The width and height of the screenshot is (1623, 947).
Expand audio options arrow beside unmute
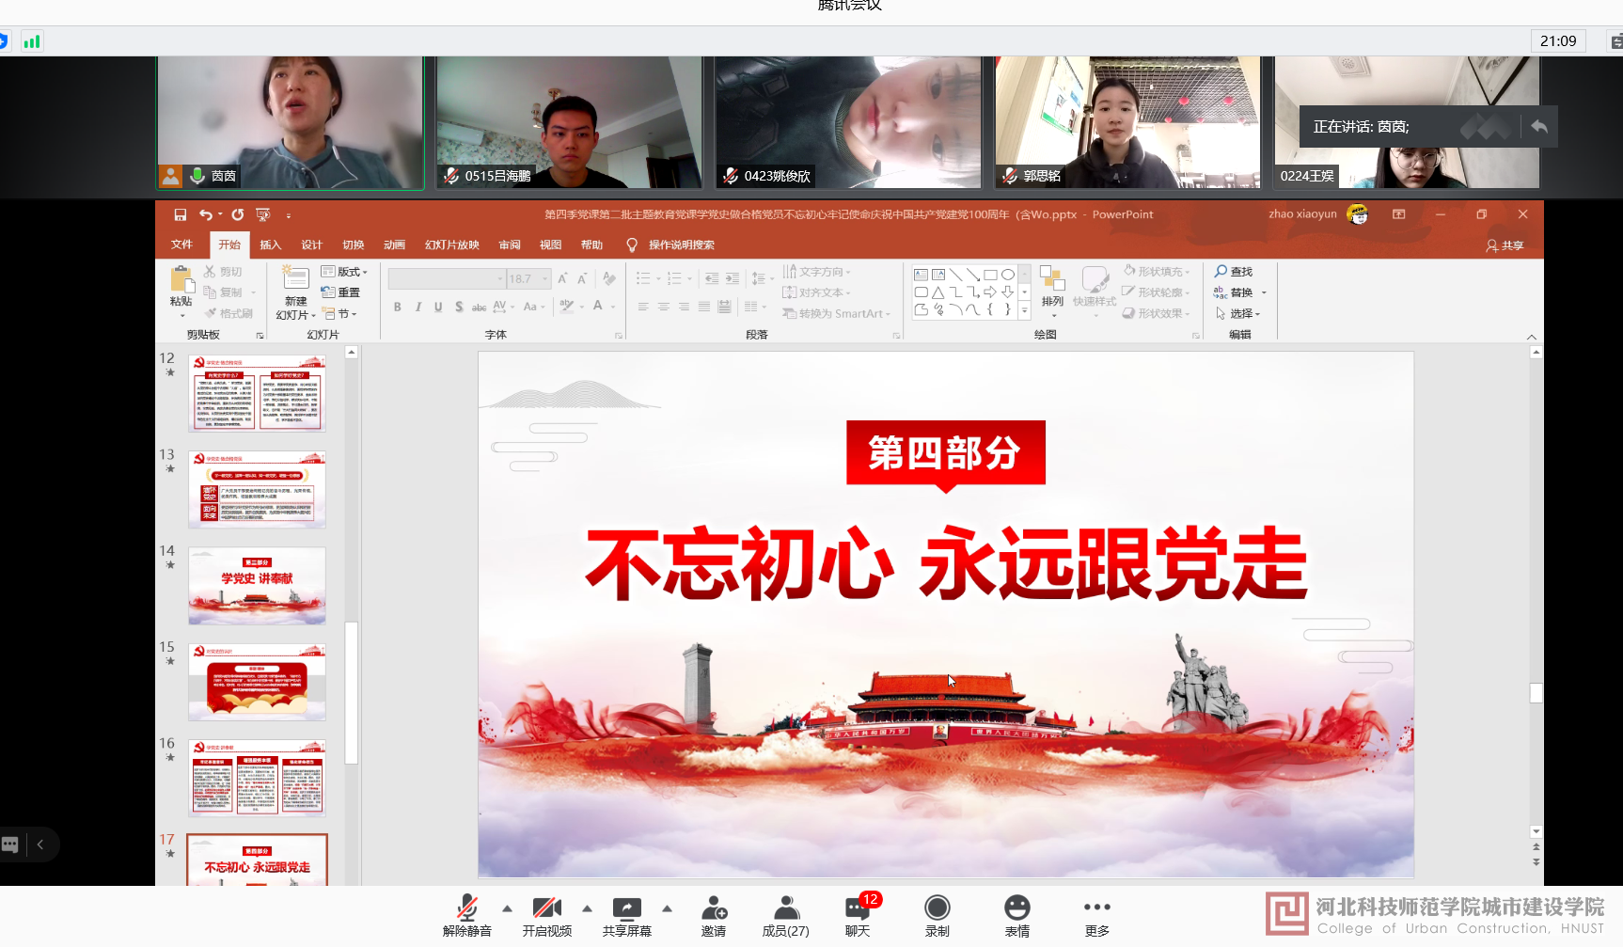pyautogui.click(x=507, y=908)
